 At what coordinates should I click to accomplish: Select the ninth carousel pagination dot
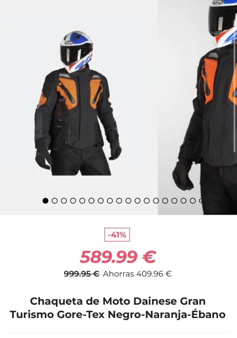click(x=119, y=201)
